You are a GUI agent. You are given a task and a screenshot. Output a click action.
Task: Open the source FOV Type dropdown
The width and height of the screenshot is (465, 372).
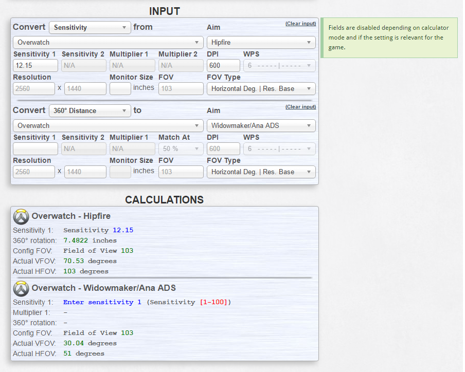click(261, 88)
